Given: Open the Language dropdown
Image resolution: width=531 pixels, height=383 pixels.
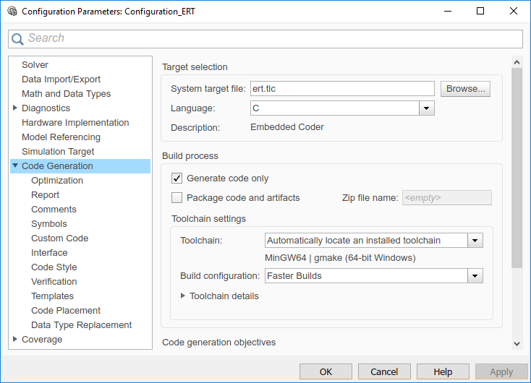Looking at the screenshot, I should tap(427, 108).
